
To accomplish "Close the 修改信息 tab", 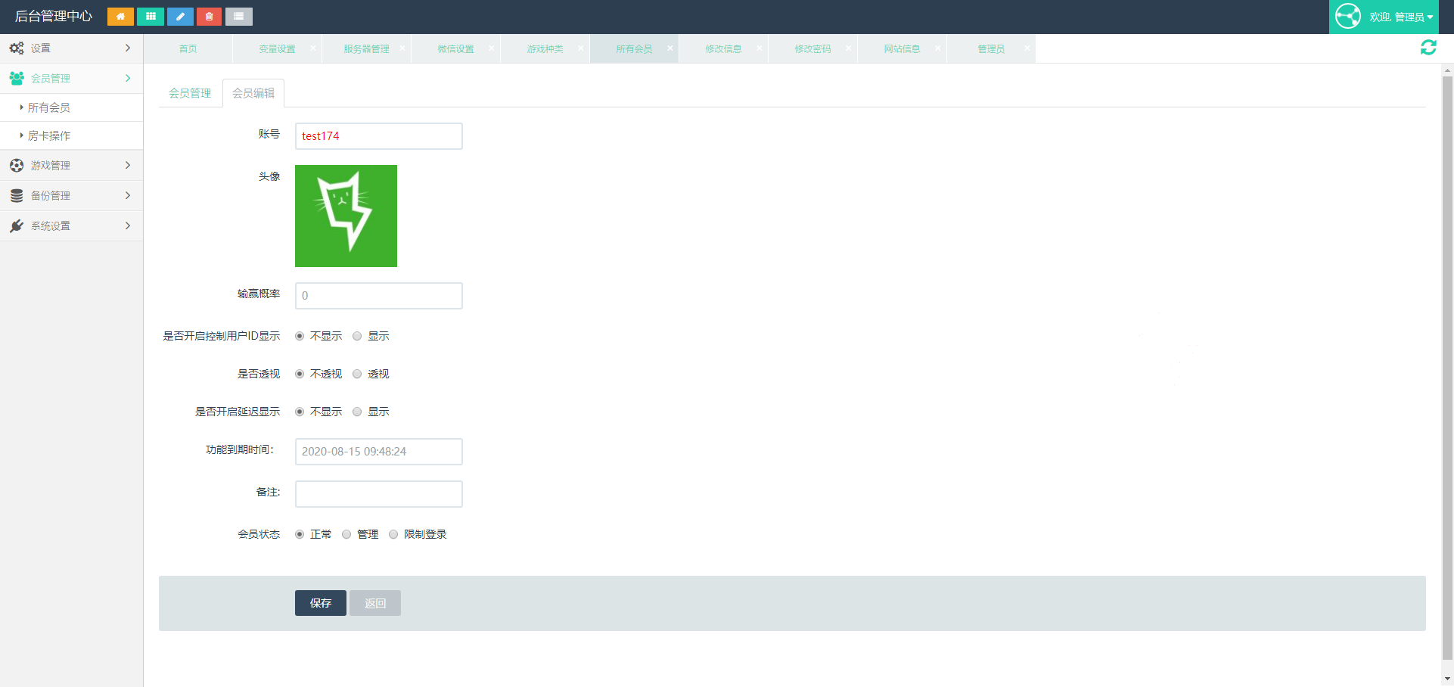I will tap(759, 48).
